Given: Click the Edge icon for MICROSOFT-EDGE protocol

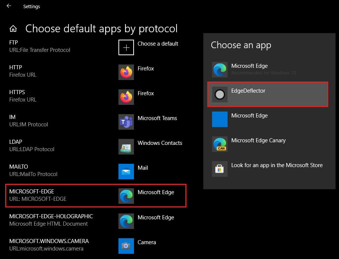Looking at the screenshot, I should (126, 196).
